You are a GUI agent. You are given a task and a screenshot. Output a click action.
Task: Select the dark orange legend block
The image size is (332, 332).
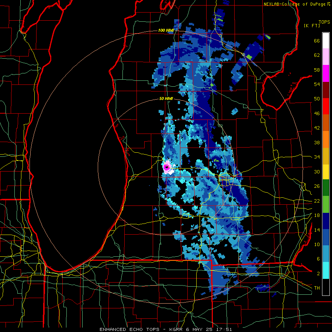click(326, 123)
